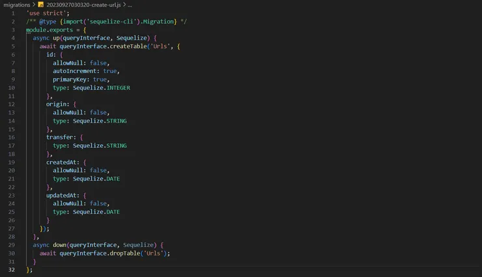This screenshot has height=277, width=482.
Task: Click module.exports on line 3
Action: [x=50, y=30]
